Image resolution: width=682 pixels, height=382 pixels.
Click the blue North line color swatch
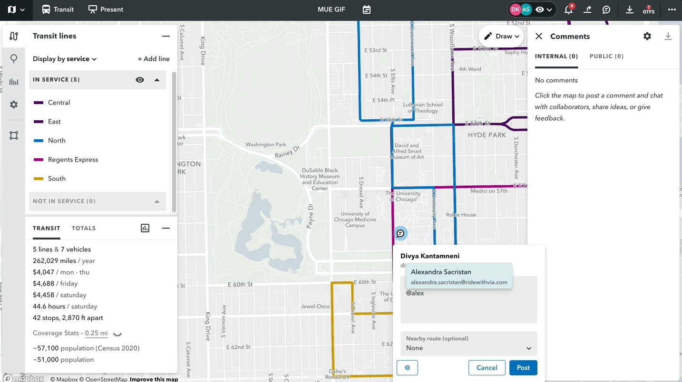(x=39, y=141)
